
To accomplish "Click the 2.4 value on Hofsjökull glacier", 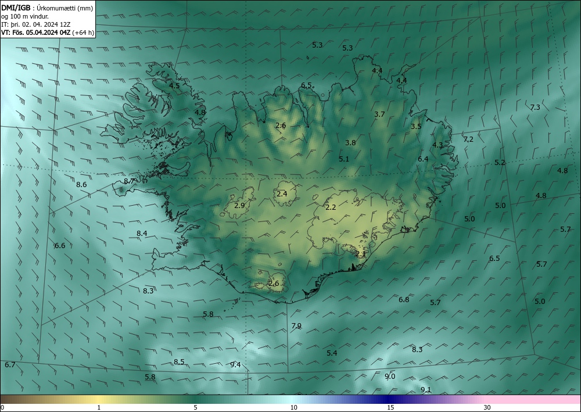I will coord(282,194).
